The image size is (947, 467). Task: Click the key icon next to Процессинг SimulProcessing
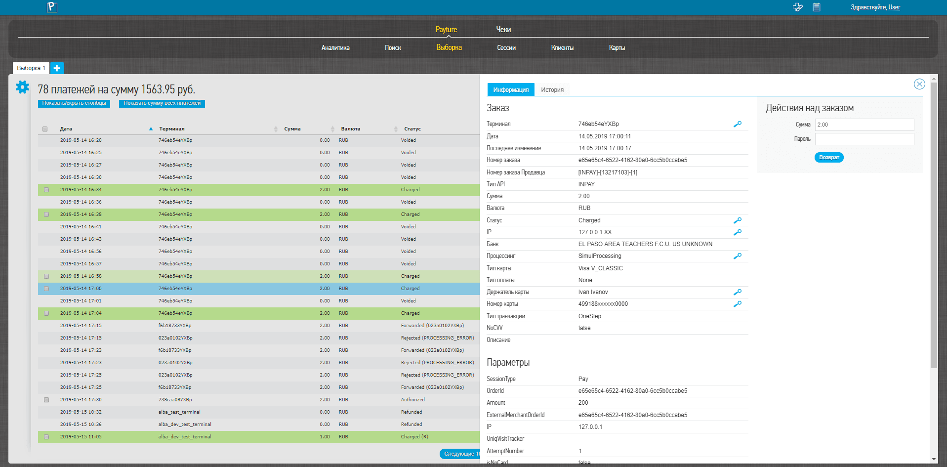[x=738, y=256]
